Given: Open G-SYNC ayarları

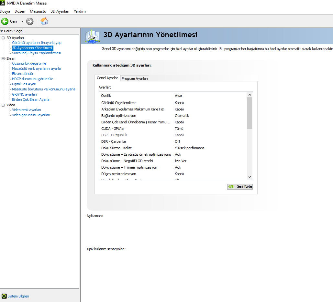Looking at the screenshot, I should coord(24,94).
